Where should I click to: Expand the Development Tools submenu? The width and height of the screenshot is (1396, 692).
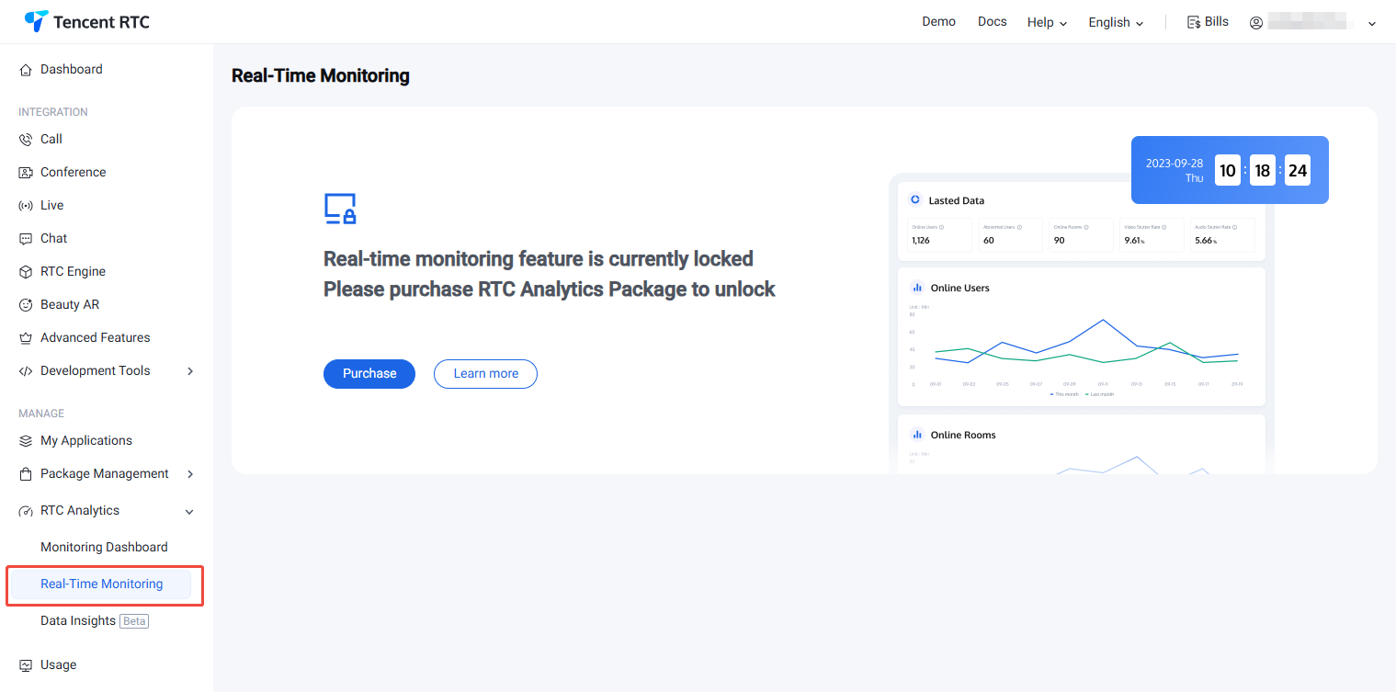click(x=190, y=371)
